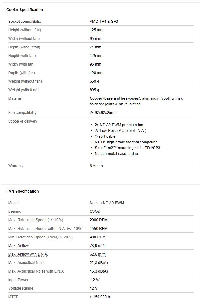Image resolution: width=202 pixels, height=303 pixels.
Task: Click the SSO2 bearing link
Action: (x=95, y=211)
